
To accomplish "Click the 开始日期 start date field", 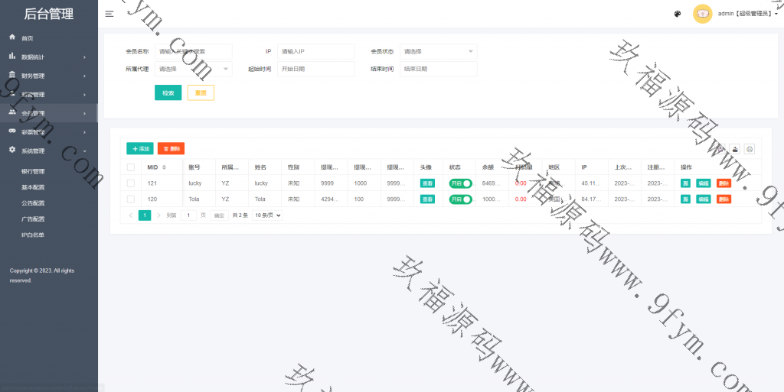I will click(x=316, y=69).
